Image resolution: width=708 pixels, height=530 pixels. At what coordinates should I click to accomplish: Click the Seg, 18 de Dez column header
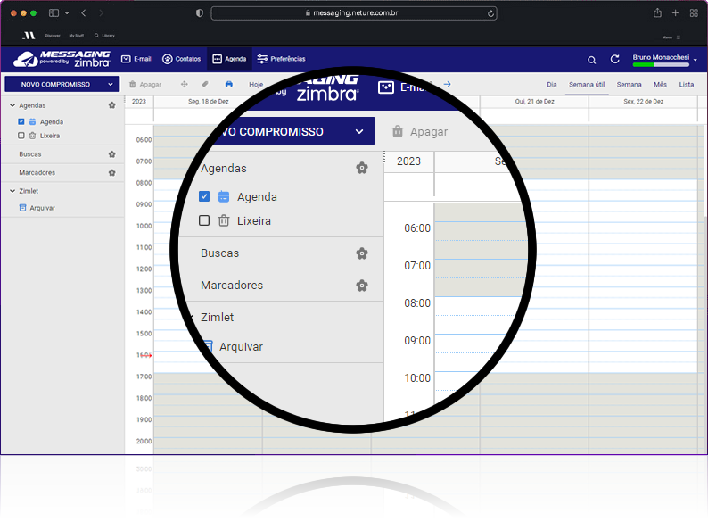[x=208, y=102]
